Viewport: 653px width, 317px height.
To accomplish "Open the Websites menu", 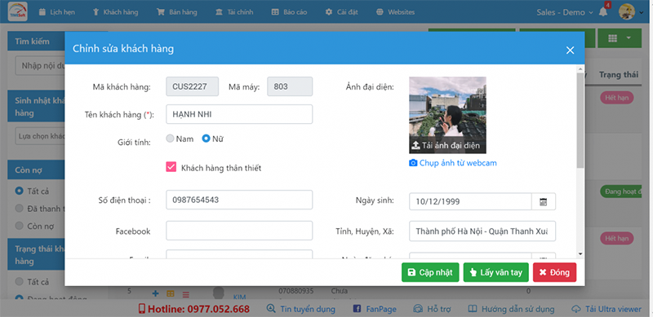I will pos(395,12).
